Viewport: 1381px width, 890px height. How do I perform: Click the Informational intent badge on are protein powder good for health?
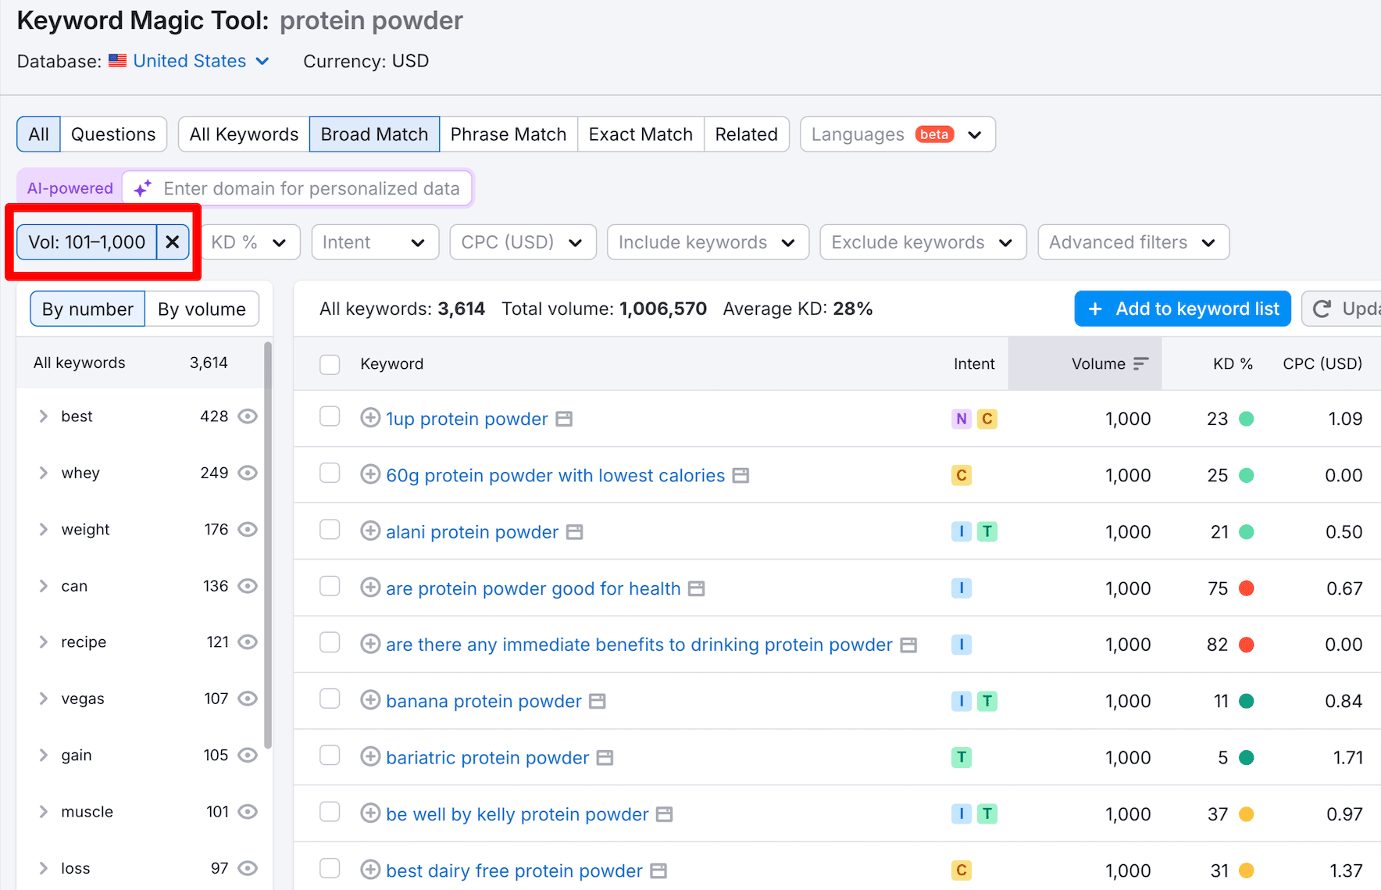[x=962, y=588]
